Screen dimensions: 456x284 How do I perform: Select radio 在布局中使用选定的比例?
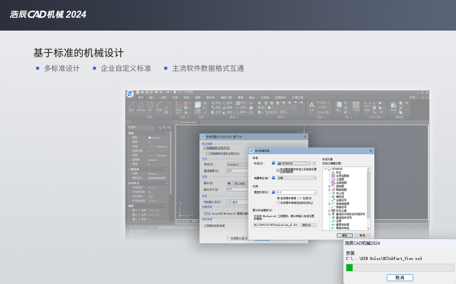[279, 203]
